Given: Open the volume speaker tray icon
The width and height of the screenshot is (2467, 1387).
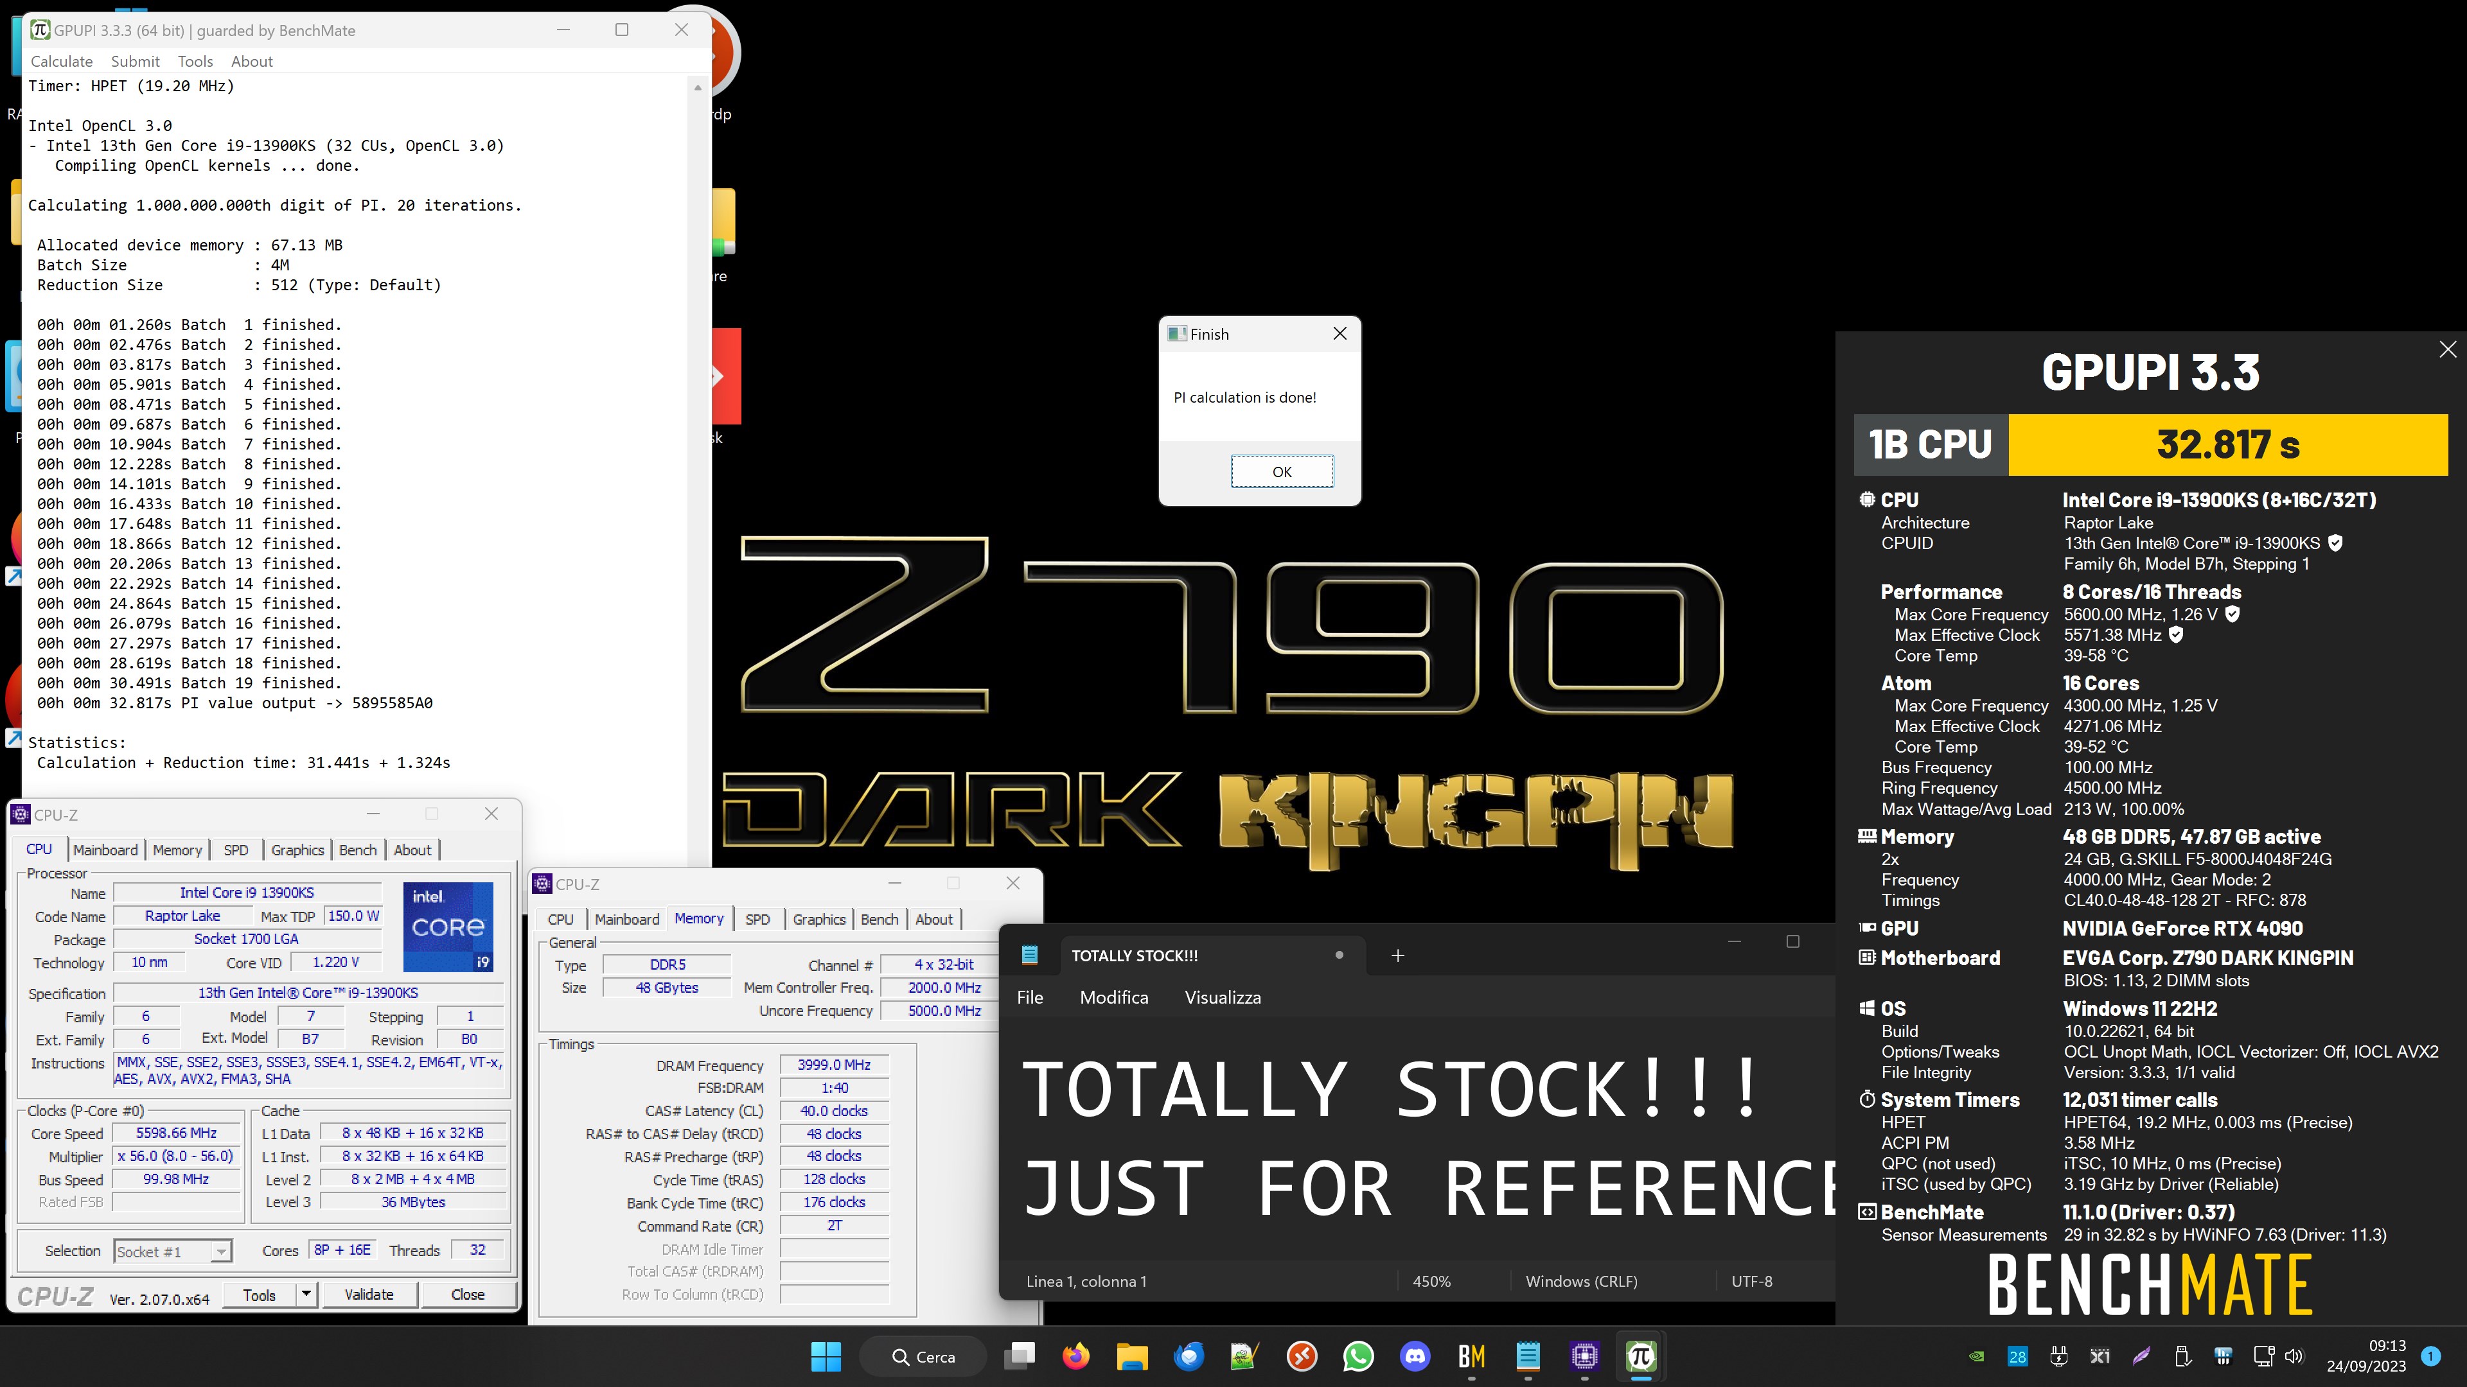Looking at the screenshot, I should (x=2294, y=1356).
